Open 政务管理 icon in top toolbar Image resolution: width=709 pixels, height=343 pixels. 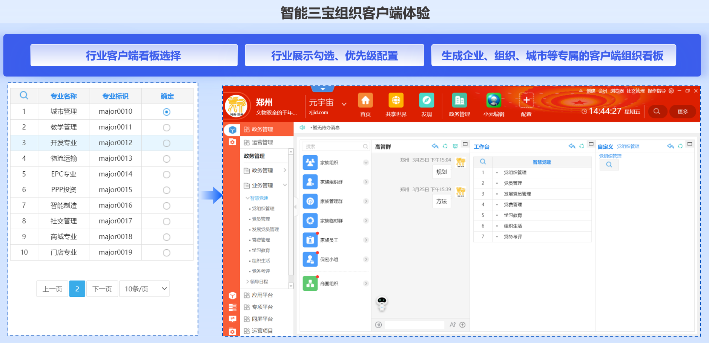click(459, 101)
